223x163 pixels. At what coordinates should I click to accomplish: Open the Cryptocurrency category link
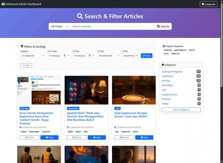point(169,95)
